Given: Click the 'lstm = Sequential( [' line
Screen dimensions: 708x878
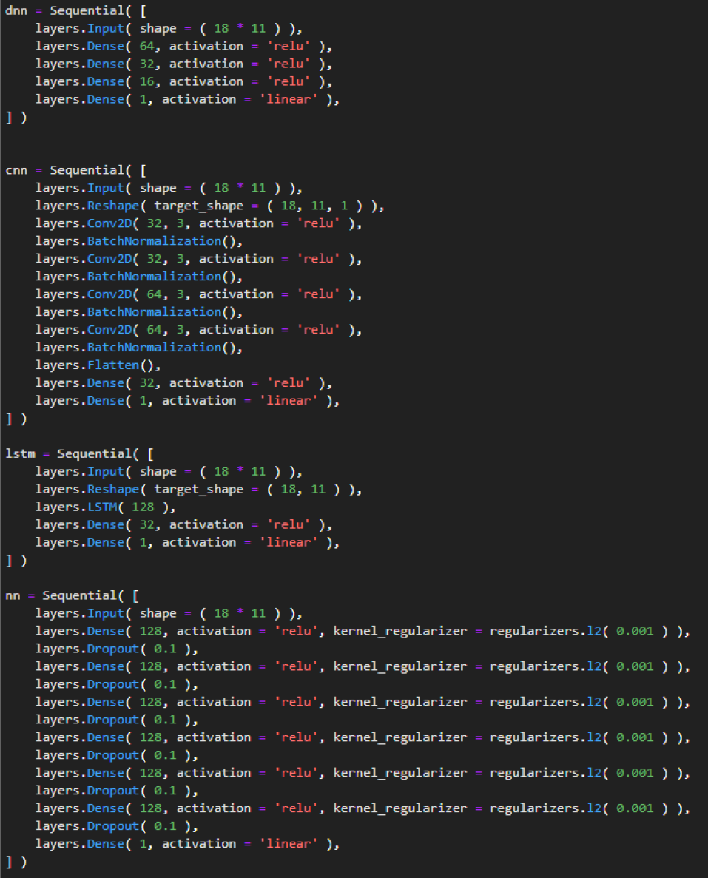Looking at the screenshot, I should pos(80,453).
